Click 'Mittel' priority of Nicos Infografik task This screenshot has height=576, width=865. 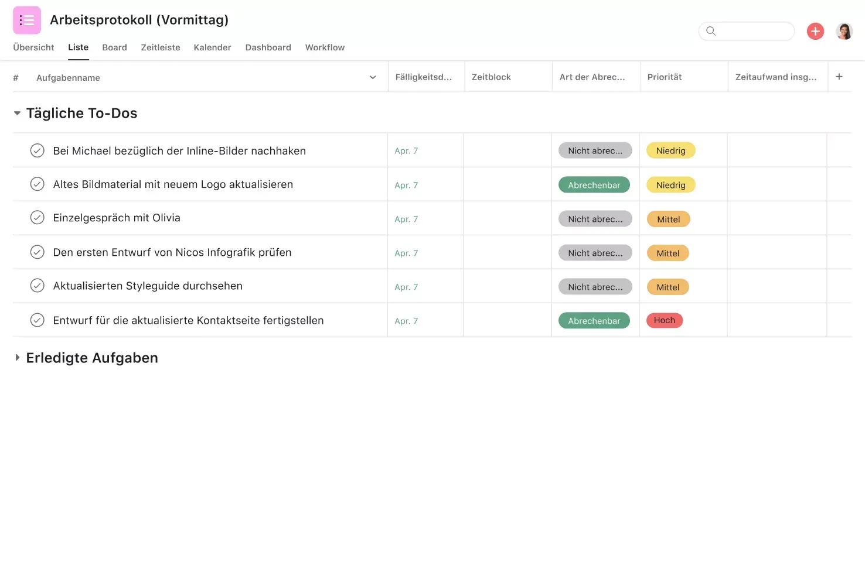pos(668,253)
